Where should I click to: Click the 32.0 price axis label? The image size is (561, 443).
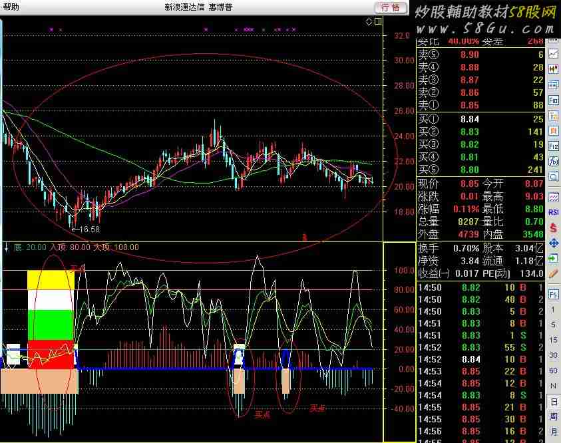click(401, 36)
